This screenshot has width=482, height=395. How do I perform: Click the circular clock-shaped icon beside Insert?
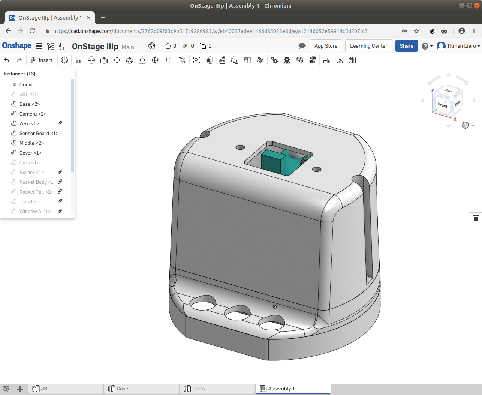64,60
